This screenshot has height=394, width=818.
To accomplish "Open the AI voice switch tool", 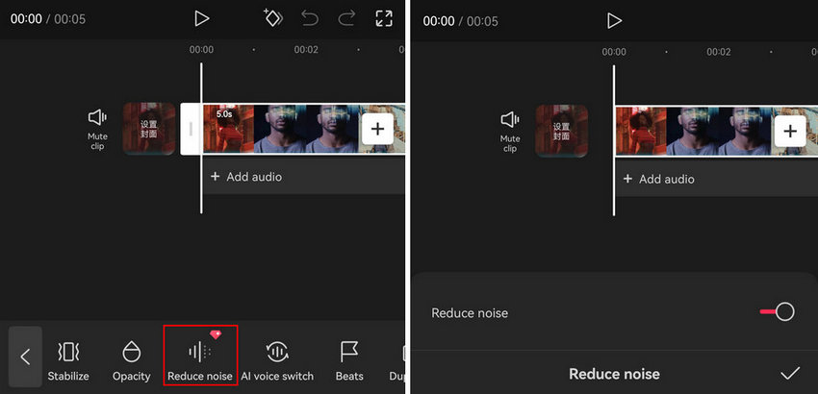I will pos(277,361).
